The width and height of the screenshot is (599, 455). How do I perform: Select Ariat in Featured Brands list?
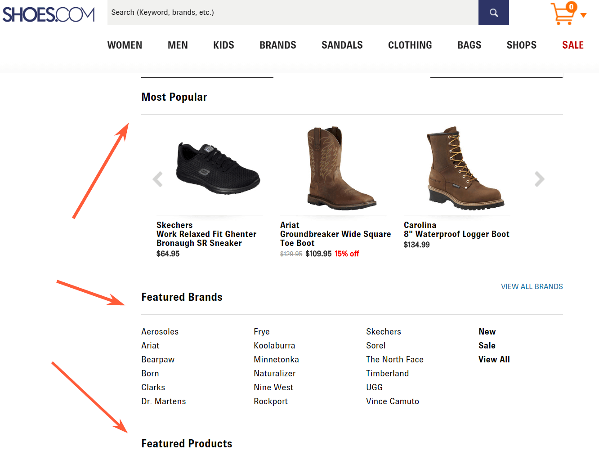tap(150, 345)
